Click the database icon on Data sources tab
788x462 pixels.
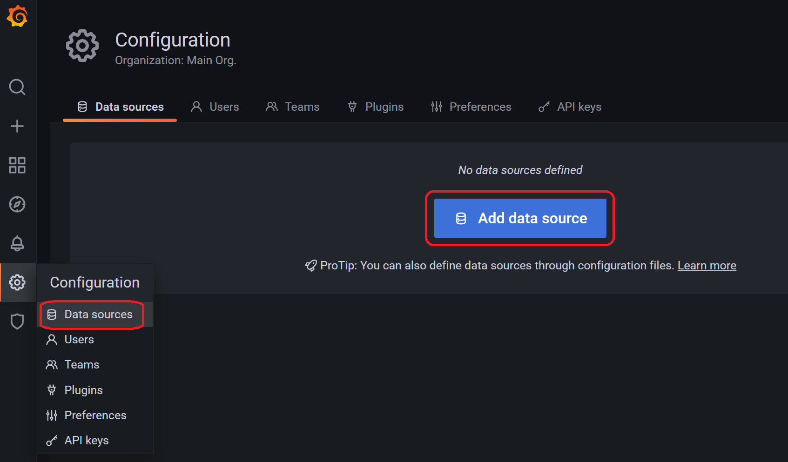click(x=82, y=106)
